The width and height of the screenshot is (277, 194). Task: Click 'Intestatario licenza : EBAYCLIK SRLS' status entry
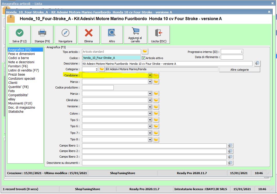point(200,189)
